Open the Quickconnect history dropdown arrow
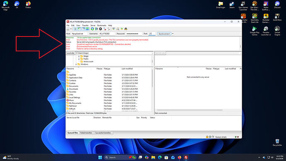The image size is (286, 161). coord(173,34)
